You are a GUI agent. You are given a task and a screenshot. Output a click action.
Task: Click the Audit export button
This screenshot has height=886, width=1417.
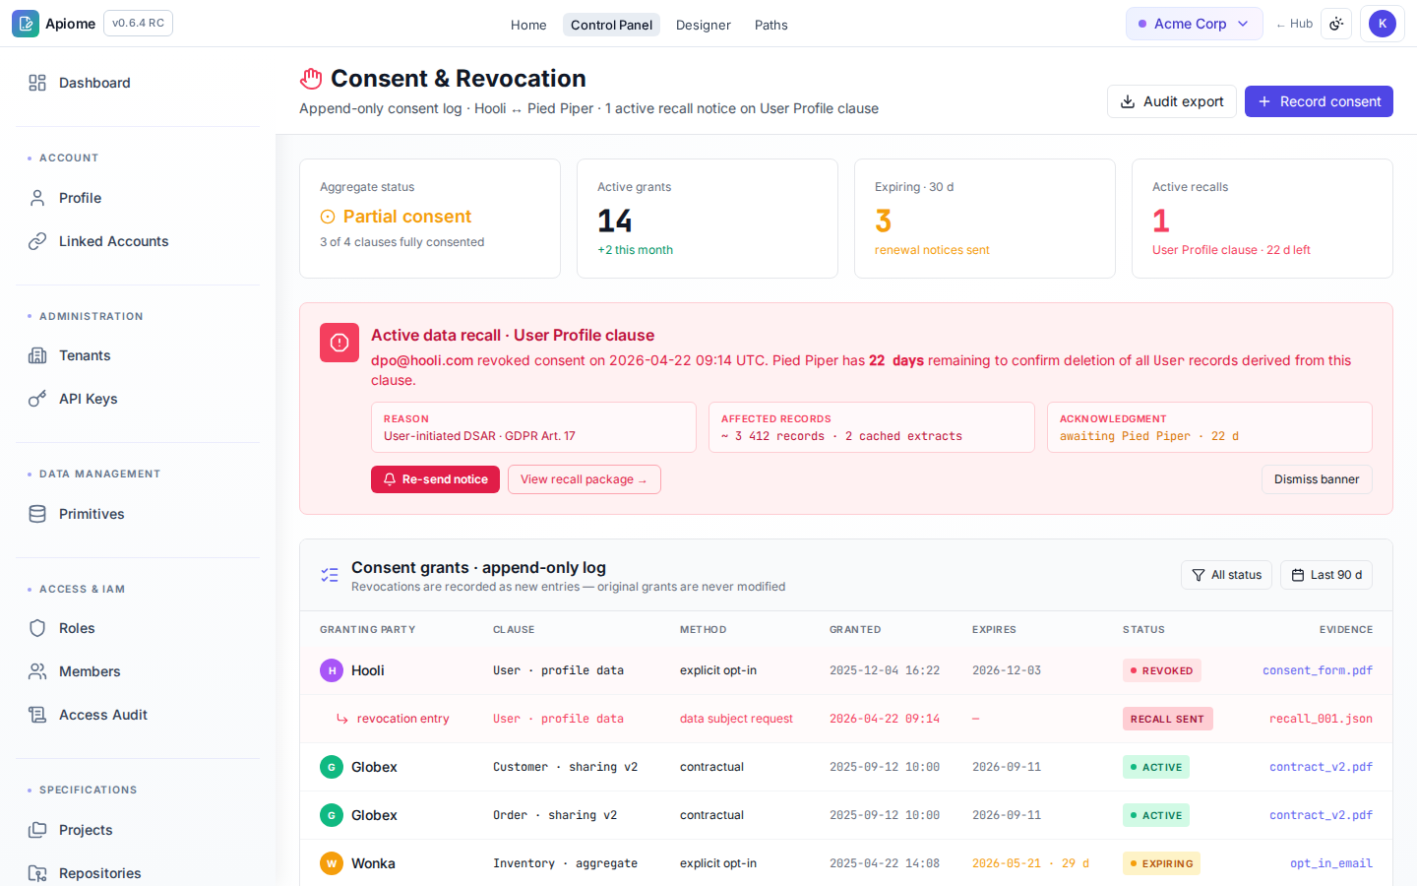tap(1171, 101)
